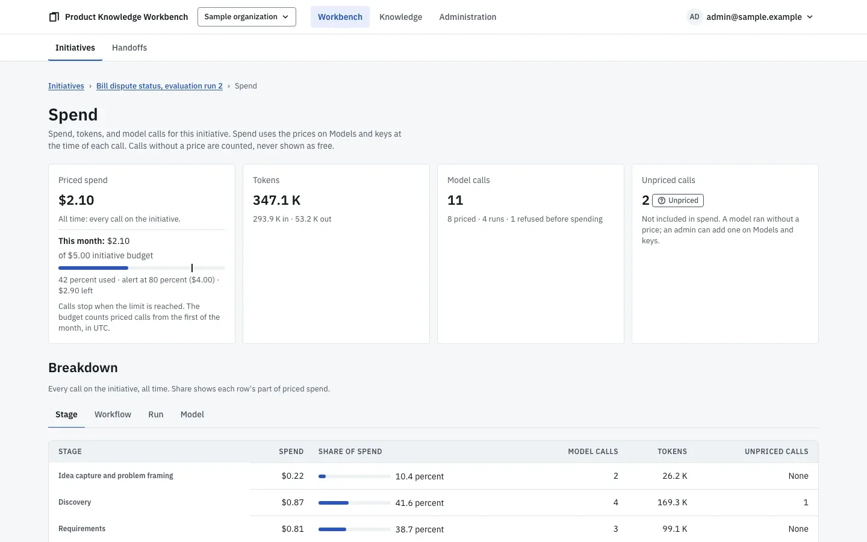Select the Discovery stage row label
Screen dimensions: 867x542
pyautogui.click(x=75, y=502)
